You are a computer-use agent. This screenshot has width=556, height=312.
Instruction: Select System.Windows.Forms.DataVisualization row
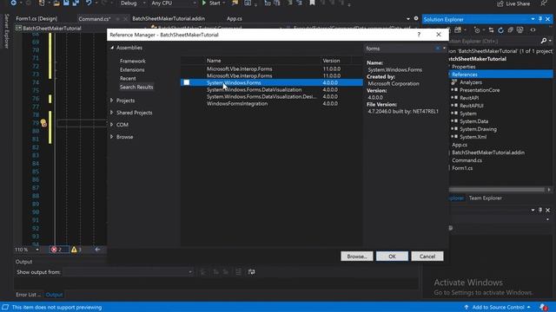click(x=272, y=89)
